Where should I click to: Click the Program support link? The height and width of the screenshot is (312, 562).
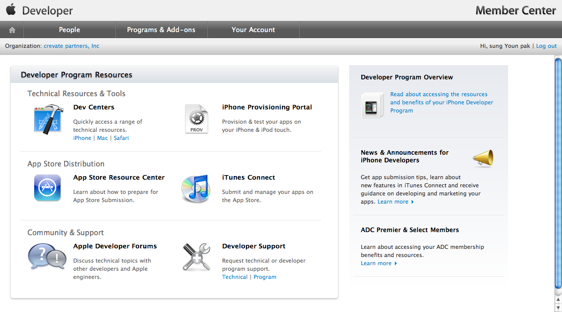click(265, 277)
